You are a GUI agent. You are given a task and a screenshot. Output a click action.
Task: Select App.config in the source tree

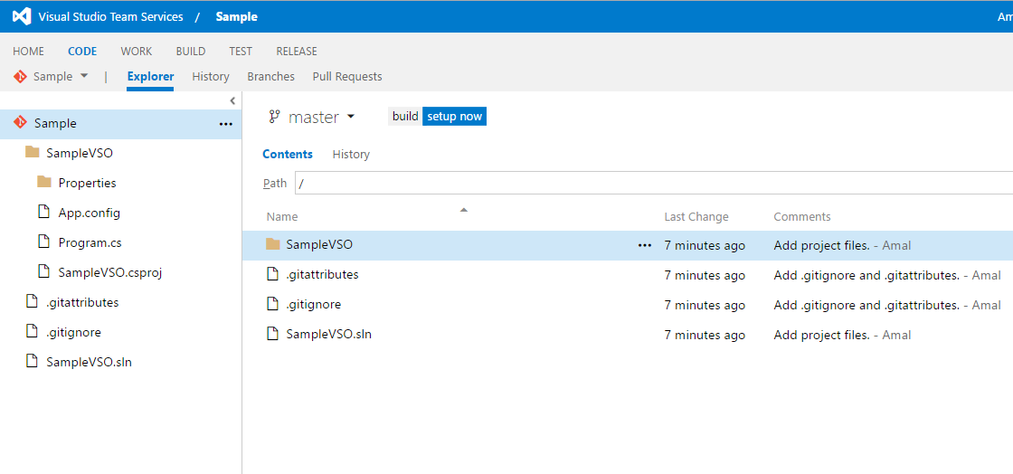coord(89,213)
